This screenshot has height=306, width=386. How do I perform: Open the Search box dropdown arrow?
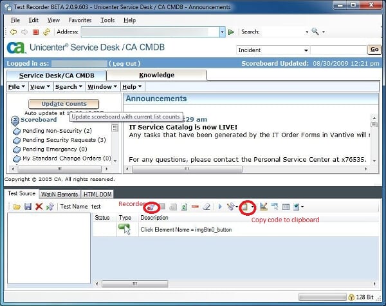tap(307, 32)
